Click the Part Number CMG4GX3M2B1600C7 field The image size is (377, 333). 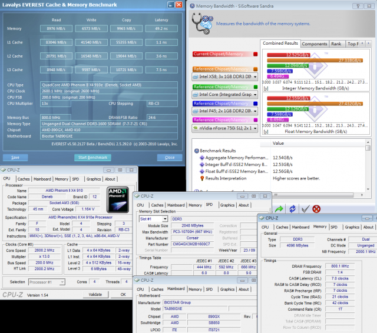(x=193, y=244)
